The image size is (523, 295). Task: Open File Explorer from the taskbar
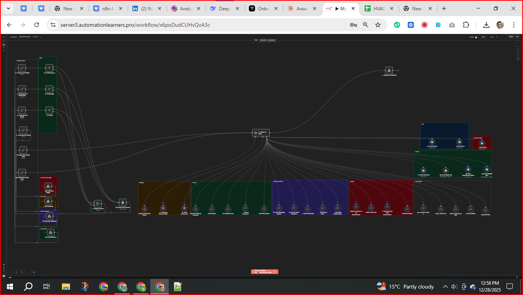[66, 287]
